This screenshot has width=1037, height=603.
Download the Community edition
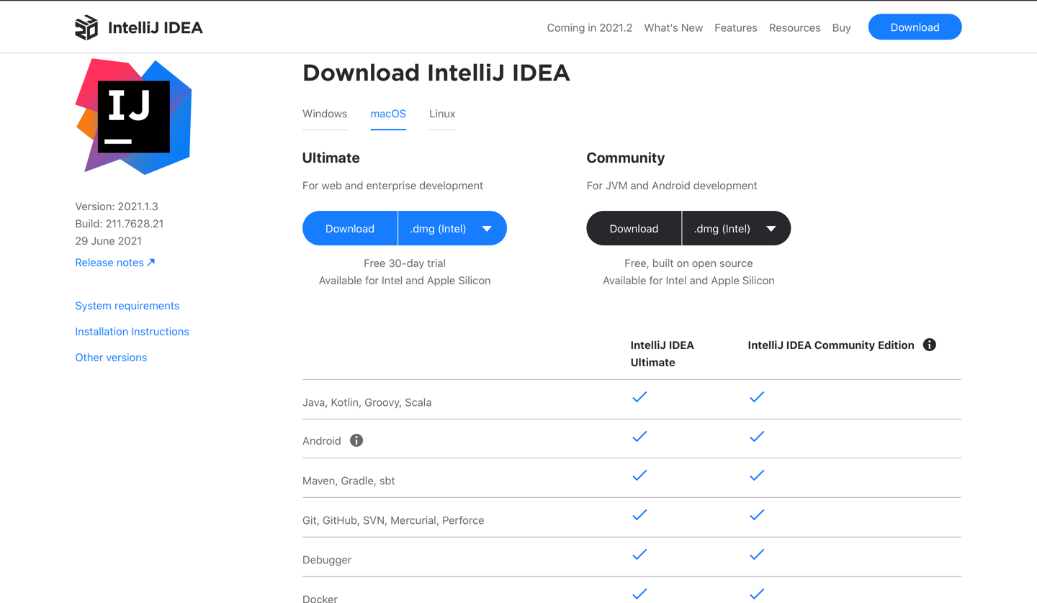point(634,228)
